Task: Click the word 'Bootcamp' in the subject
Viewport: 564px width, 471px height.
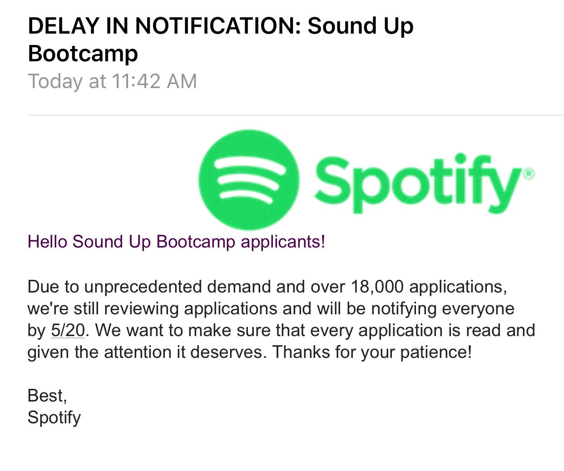Action: (x=83, y=54)
